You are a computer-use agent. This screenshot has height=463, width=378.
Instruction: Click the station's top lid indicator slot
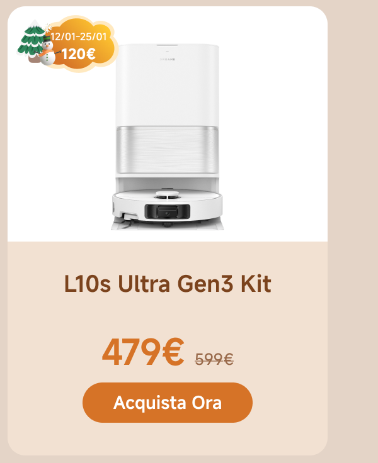(x=167, y=45)
